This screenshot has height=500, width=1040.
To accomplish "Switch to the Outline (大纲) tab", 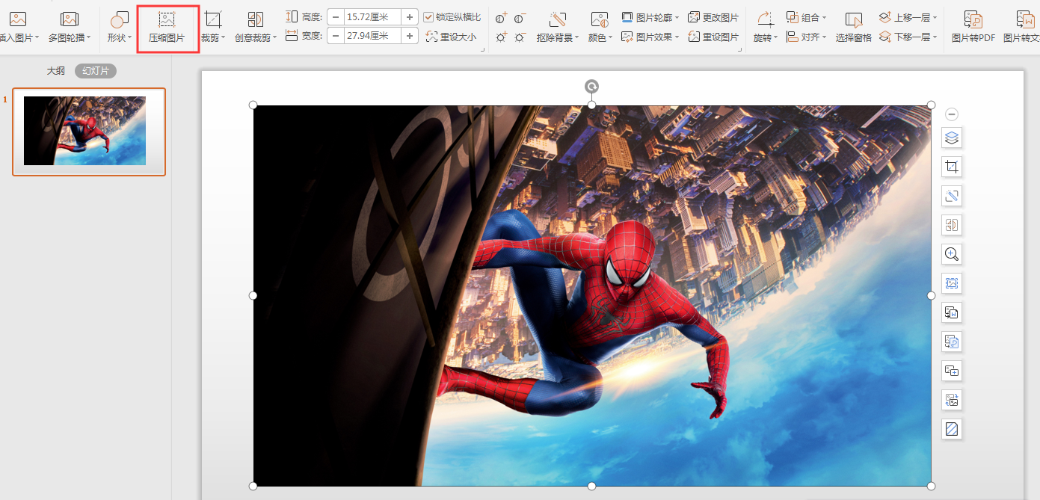I will (56, 71).
